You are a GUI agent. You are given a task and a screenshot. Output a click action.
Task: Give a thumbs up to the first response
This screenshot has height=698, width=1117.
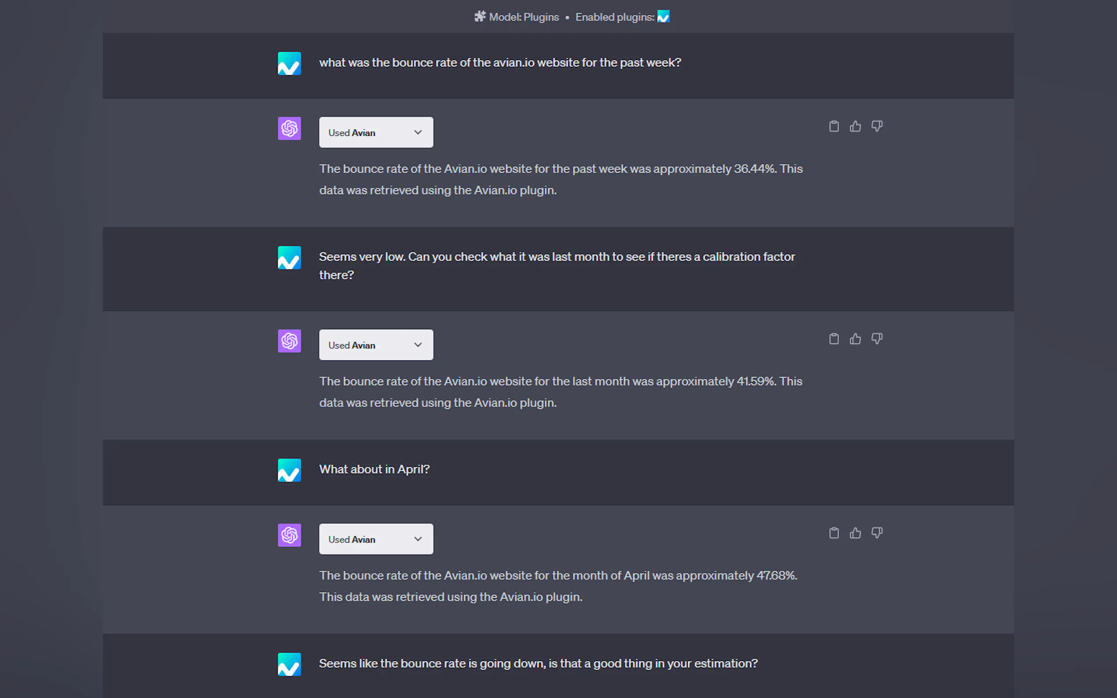tap(855, 126)
